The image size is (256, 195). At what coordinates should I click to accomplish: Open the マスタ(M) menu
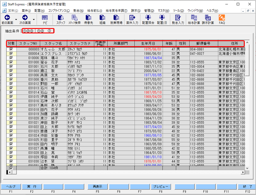click(x=163, y=11)
